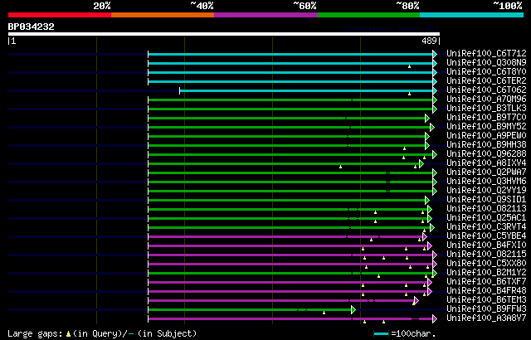Select the UniRef100_C5XX80 label
Viewport: 531px width, 340px height.
click(486, 263)
